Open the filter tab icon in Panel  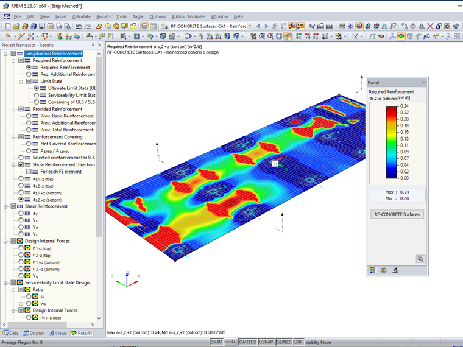click(x=395, y=270)
